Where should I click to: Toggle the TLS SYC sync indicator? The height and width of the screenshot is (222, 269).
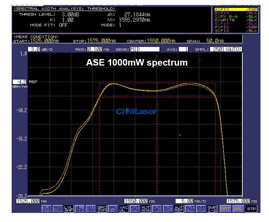tap(47, 209)
